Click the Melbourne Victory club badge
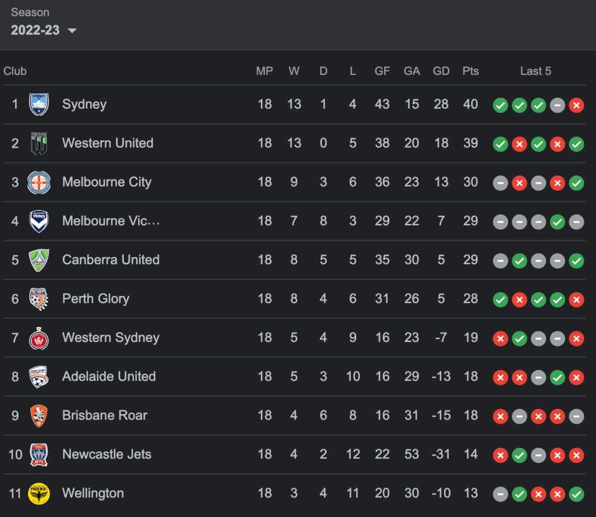This screenshot has height=517, width=596. click(x=39, y=222)
